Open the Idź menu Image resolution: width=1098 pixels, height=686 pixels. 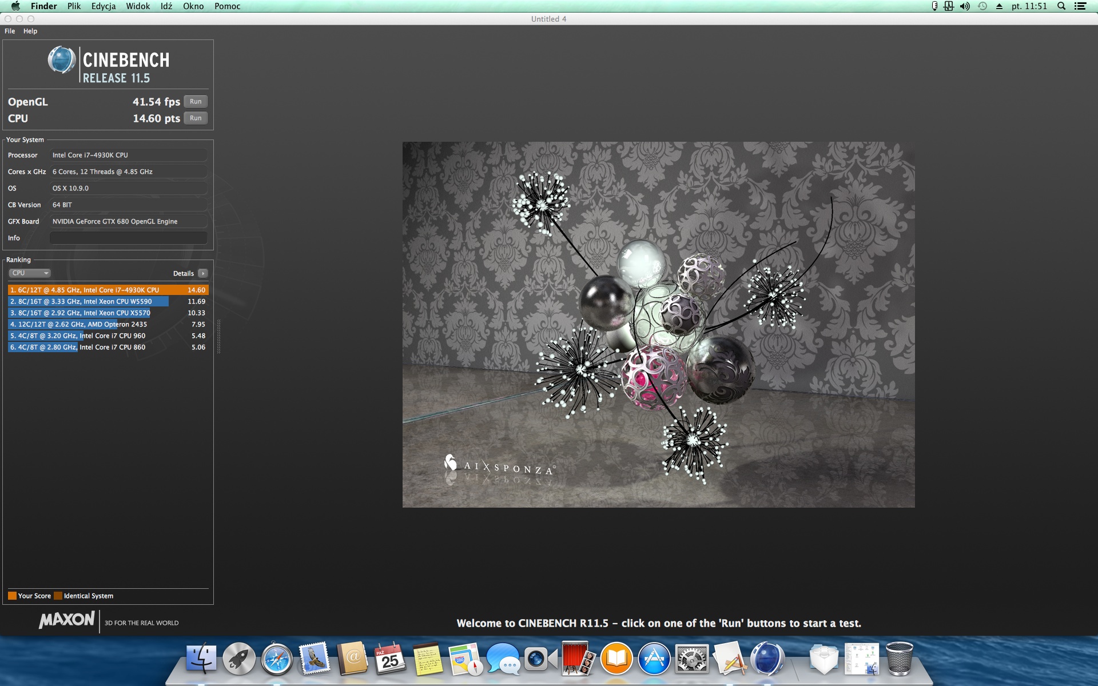166,6
